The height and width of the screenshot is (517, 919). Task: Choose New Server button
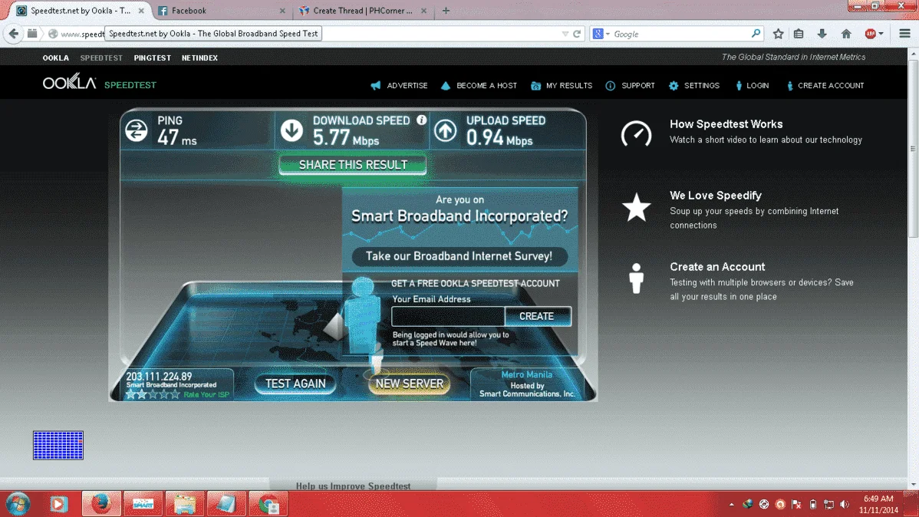tap(410, 384)
